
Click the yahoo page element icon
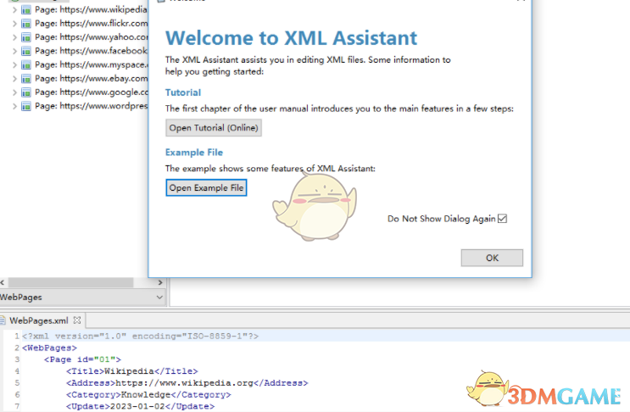tap(26, 37)
